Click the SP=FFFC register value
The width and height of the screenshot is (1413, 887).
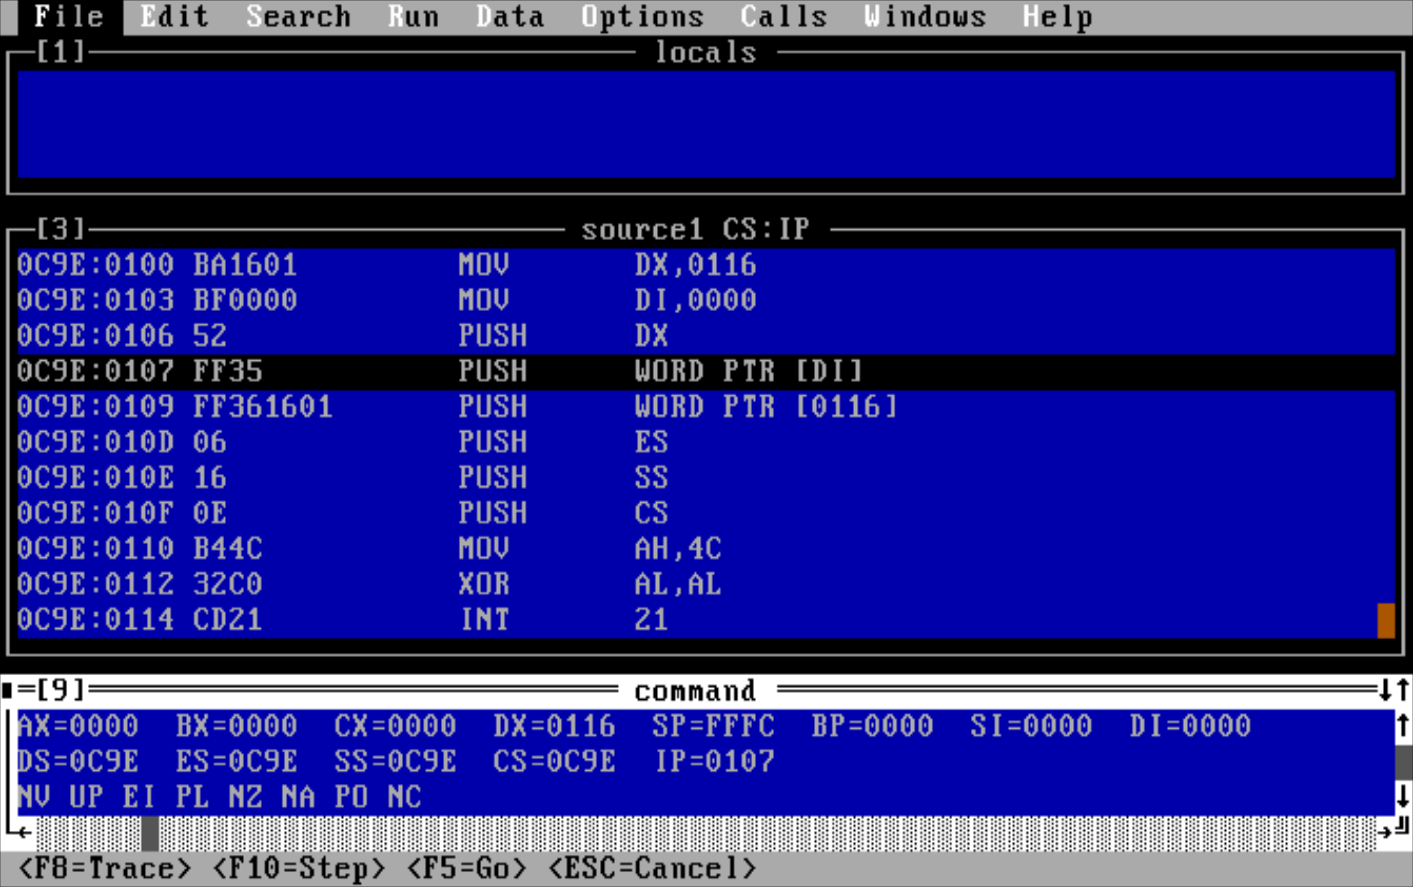[x=714, y=726]
